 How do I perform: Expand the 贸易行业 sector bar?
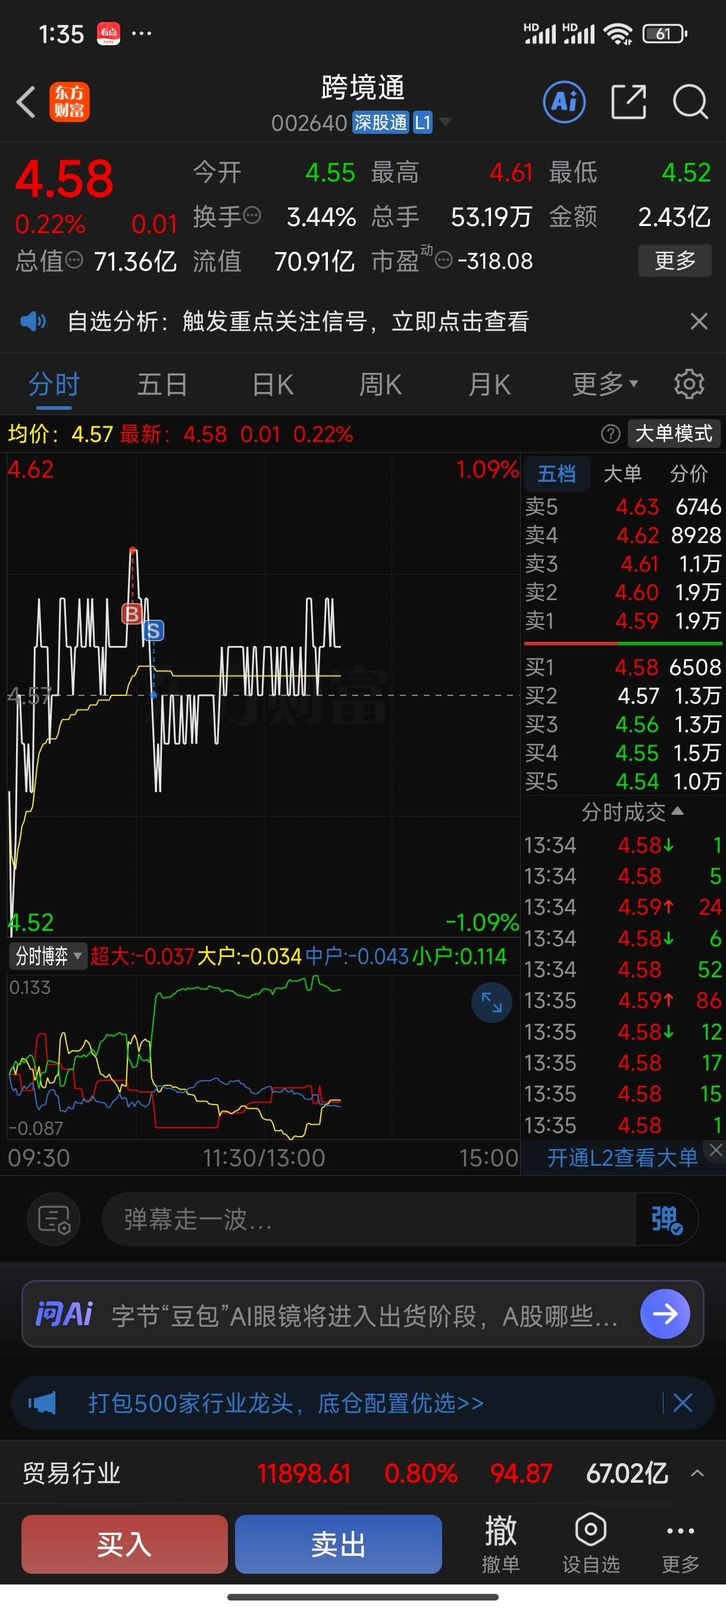tap(697, 1473)
